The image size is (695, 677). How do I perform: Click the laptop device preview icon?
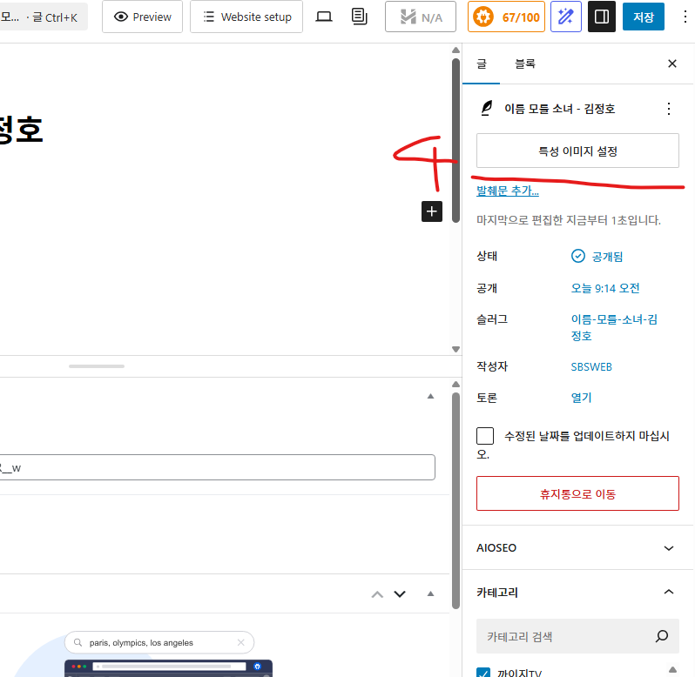(x=324, y=17)
